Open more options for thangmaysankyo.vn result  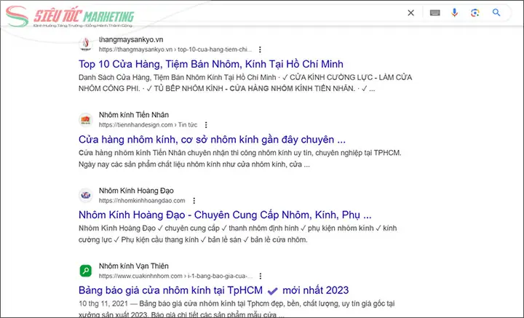tap(260, 49)
